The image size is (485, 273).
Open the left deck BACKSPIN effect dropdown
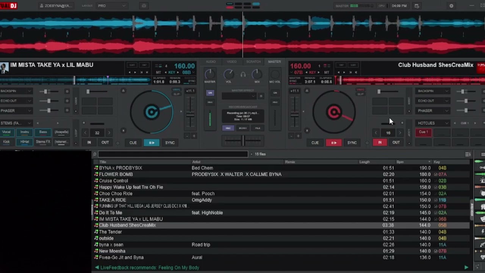click(17, 91)
